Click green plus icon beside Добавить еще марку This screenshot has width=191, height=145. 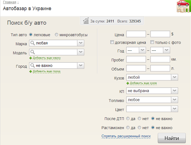point(30,58)
